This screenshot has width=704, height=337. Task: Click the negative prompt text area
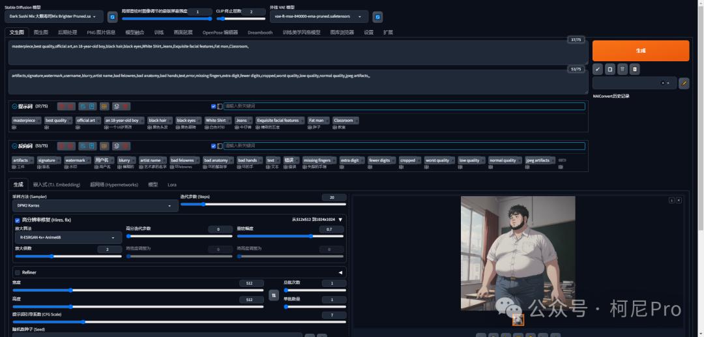click(x=299, y=81)
